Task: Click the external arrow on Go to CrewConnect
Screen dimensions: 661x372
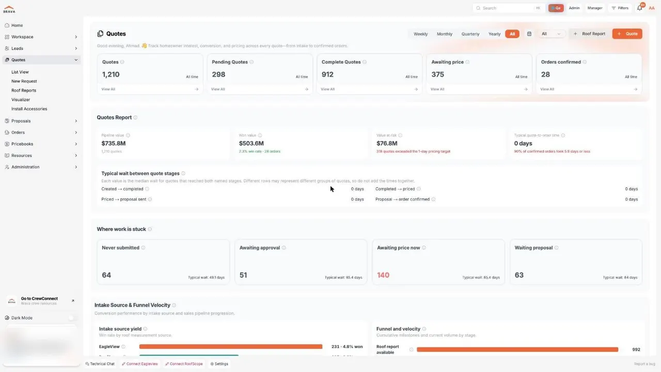Action: pyautogui.click(x=73, y=301)
